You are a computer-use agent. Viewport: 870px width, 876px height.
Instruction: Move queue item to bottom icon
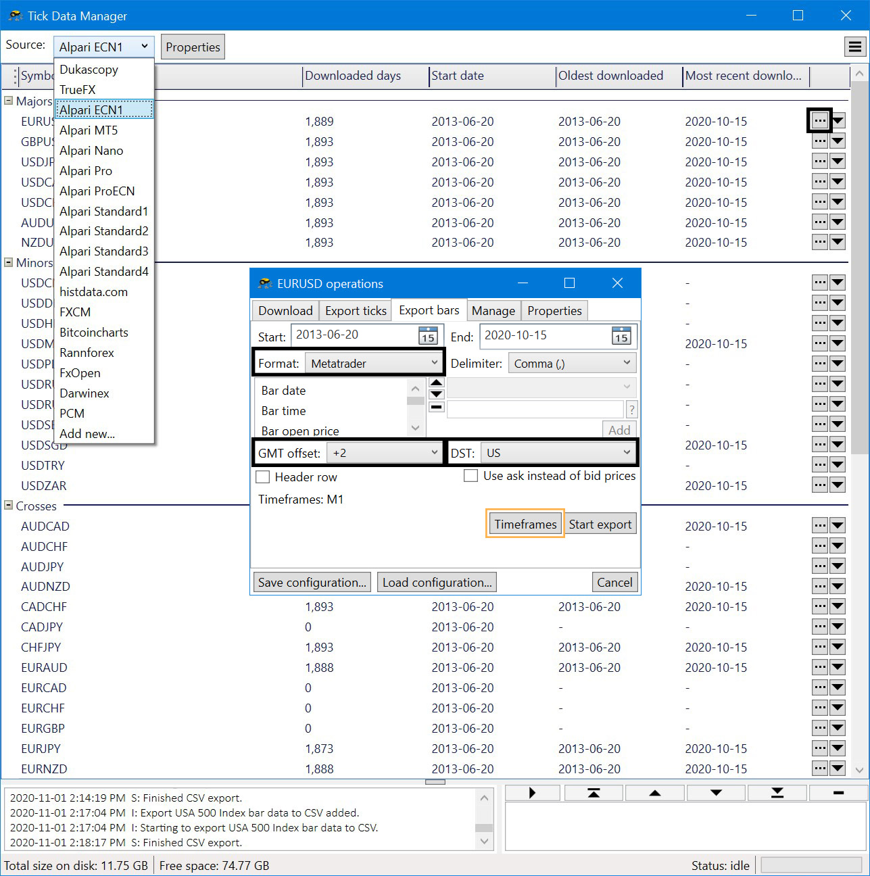coord(777,793)
